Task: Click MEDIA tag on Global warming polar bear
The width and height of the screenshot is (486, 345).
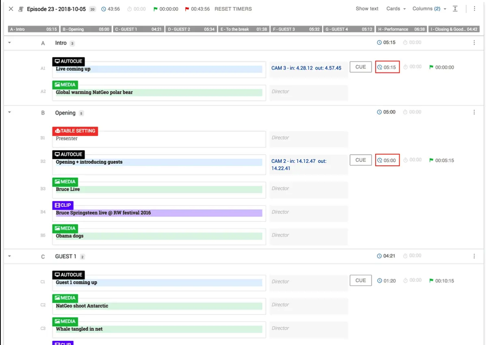Action: coord(65,84)
